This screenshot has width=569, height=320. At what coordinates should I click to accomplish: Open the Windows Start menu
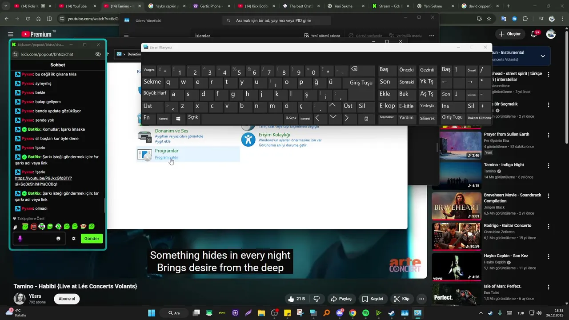click(x=151, y=313)
